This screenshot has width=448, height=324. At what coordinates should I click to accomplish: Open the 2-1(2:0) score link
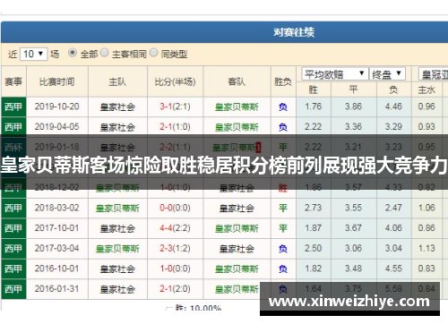coord(175,289)
